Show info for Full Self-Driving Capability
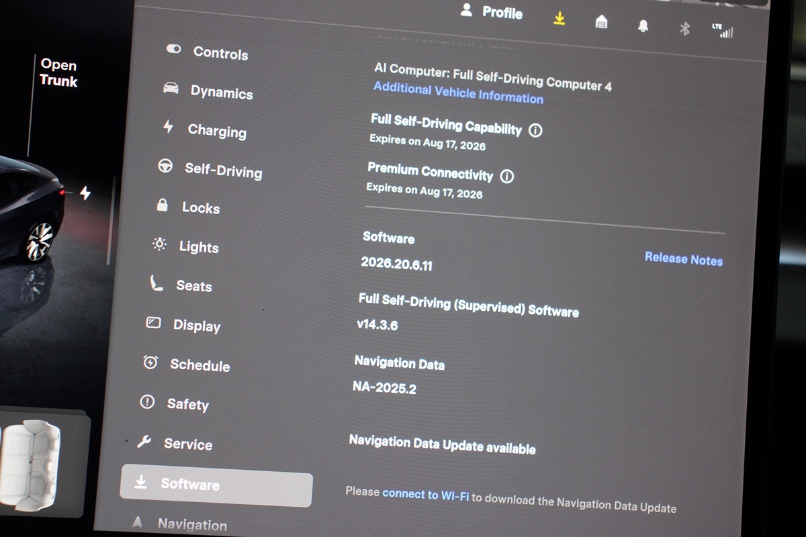 click(535, 131)
